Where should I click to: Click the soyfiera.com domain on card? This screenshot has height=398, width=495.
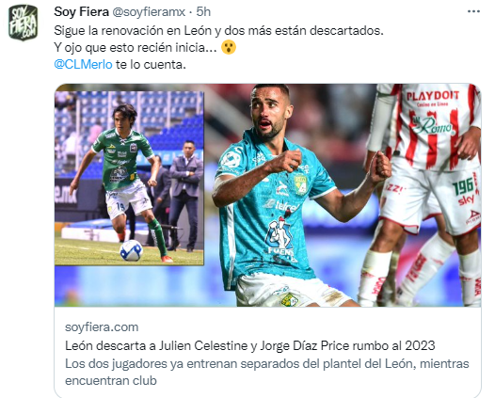pyautogui.click(x=102, y=327)
